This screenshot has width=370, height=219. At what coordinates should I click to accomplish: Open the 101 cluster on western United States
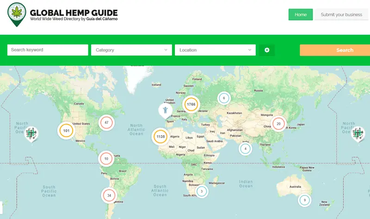[66, 131]
